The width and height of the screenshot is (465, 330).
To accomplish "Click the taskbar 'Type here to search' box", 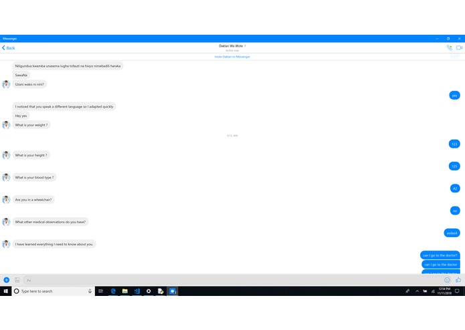I will tap(54, 291).
